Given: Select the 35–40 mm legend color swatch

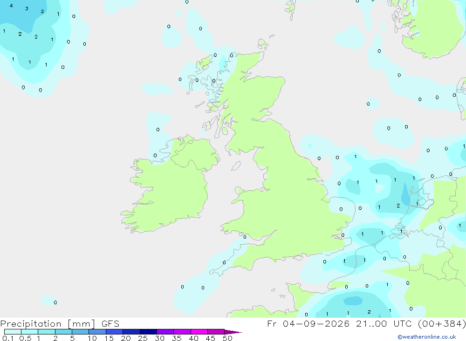Looking at the screenshot, I should pos(182,332).
